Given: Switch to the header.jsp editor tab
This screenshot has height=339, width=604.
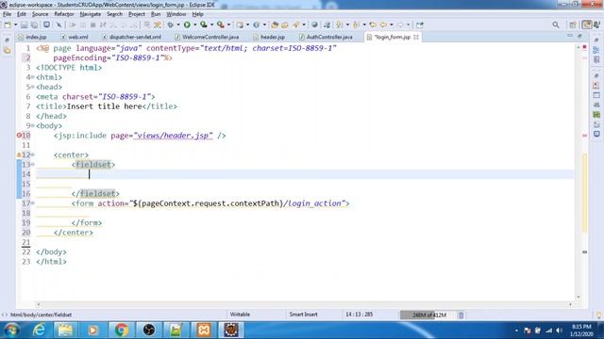Looking at the screenshot, I should coord(269,37).
